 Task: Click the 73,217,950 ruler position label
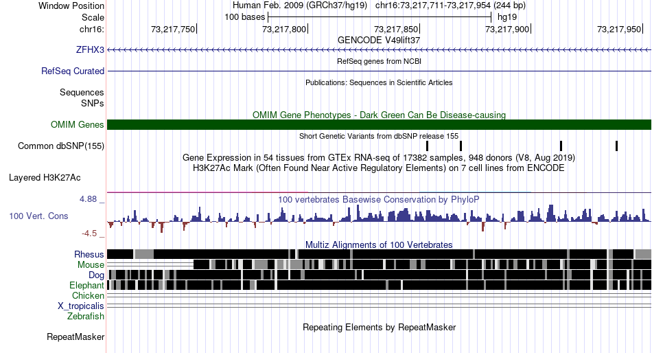[619, 29]
